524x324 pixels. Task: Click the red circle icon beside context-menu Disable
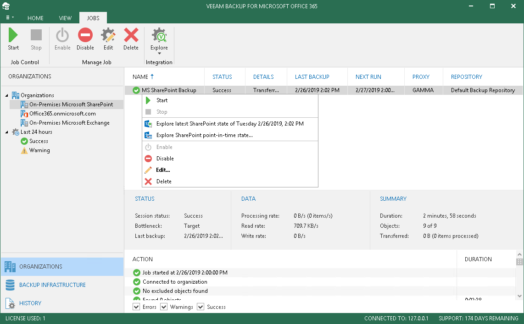[x=148, y=159]
